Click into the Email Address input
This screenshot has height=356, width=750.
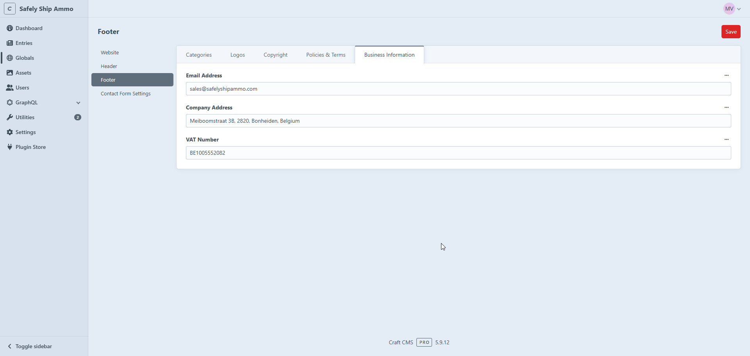pos(459,89)
